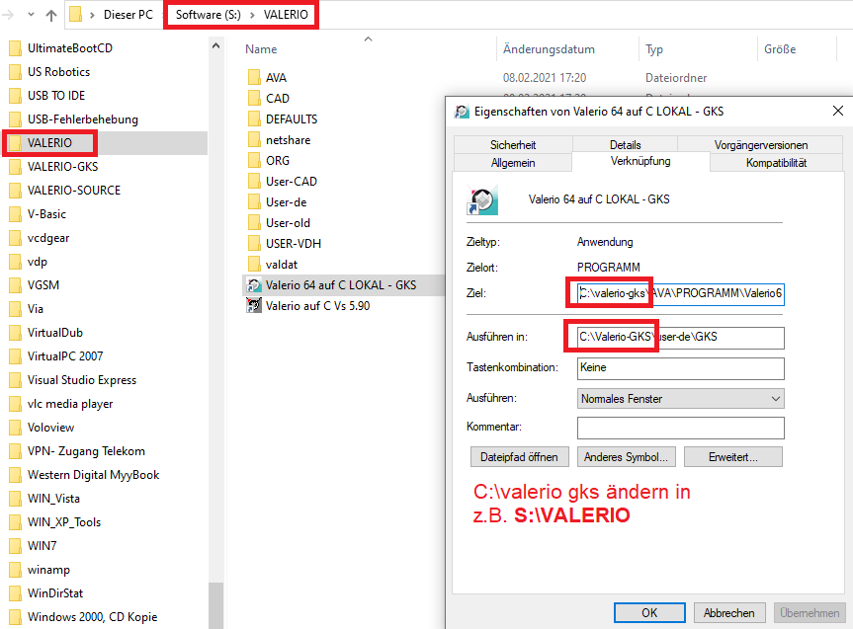Select the VALERIO-GKS folder icon in sidebar
The image size is (853, 629).
click(15, 167)
